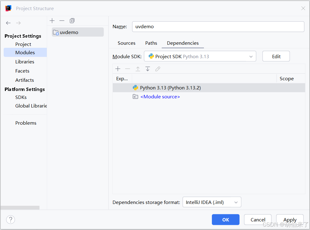
Task: Click the IntelliJ IDEA logo icon
Action: coord(8,8)
